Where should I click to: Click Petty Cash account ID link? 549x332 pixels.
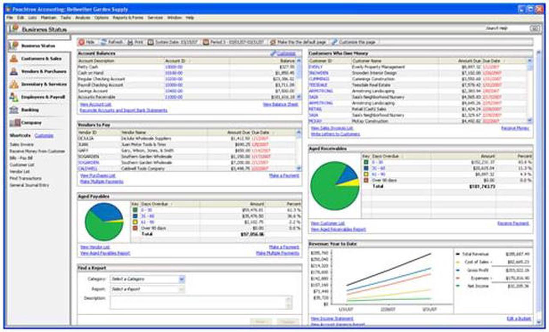click(174, 67)
